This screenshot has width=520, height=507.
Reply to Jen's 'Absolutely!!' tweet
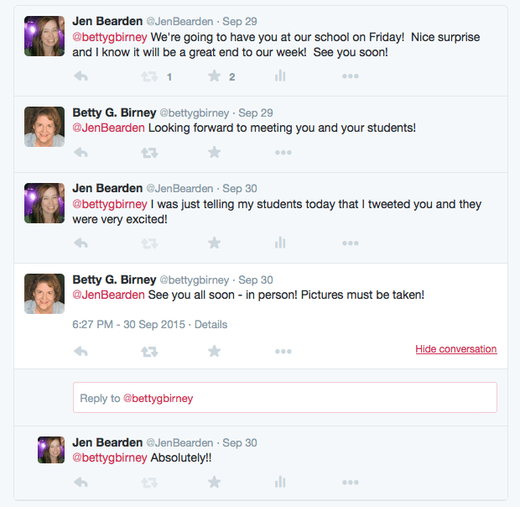[81, 482]
